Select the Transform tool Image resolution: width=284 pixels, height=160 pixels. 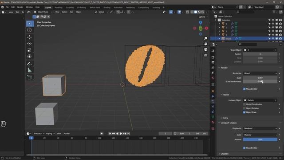pos(30,56)
